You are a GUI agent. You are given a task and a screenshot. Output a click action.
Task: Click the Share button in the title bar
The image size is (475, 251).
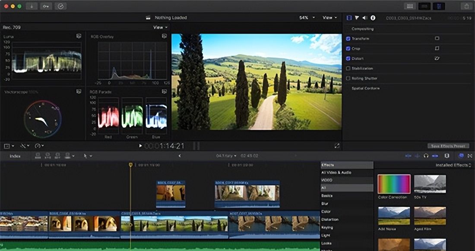(466, 6)
